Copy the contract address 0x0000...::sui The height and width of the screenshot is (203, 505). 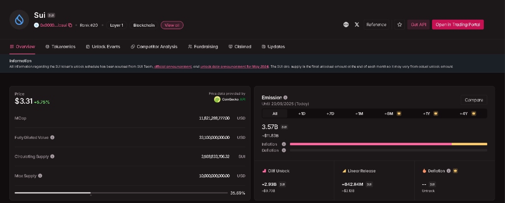(70, 25)
